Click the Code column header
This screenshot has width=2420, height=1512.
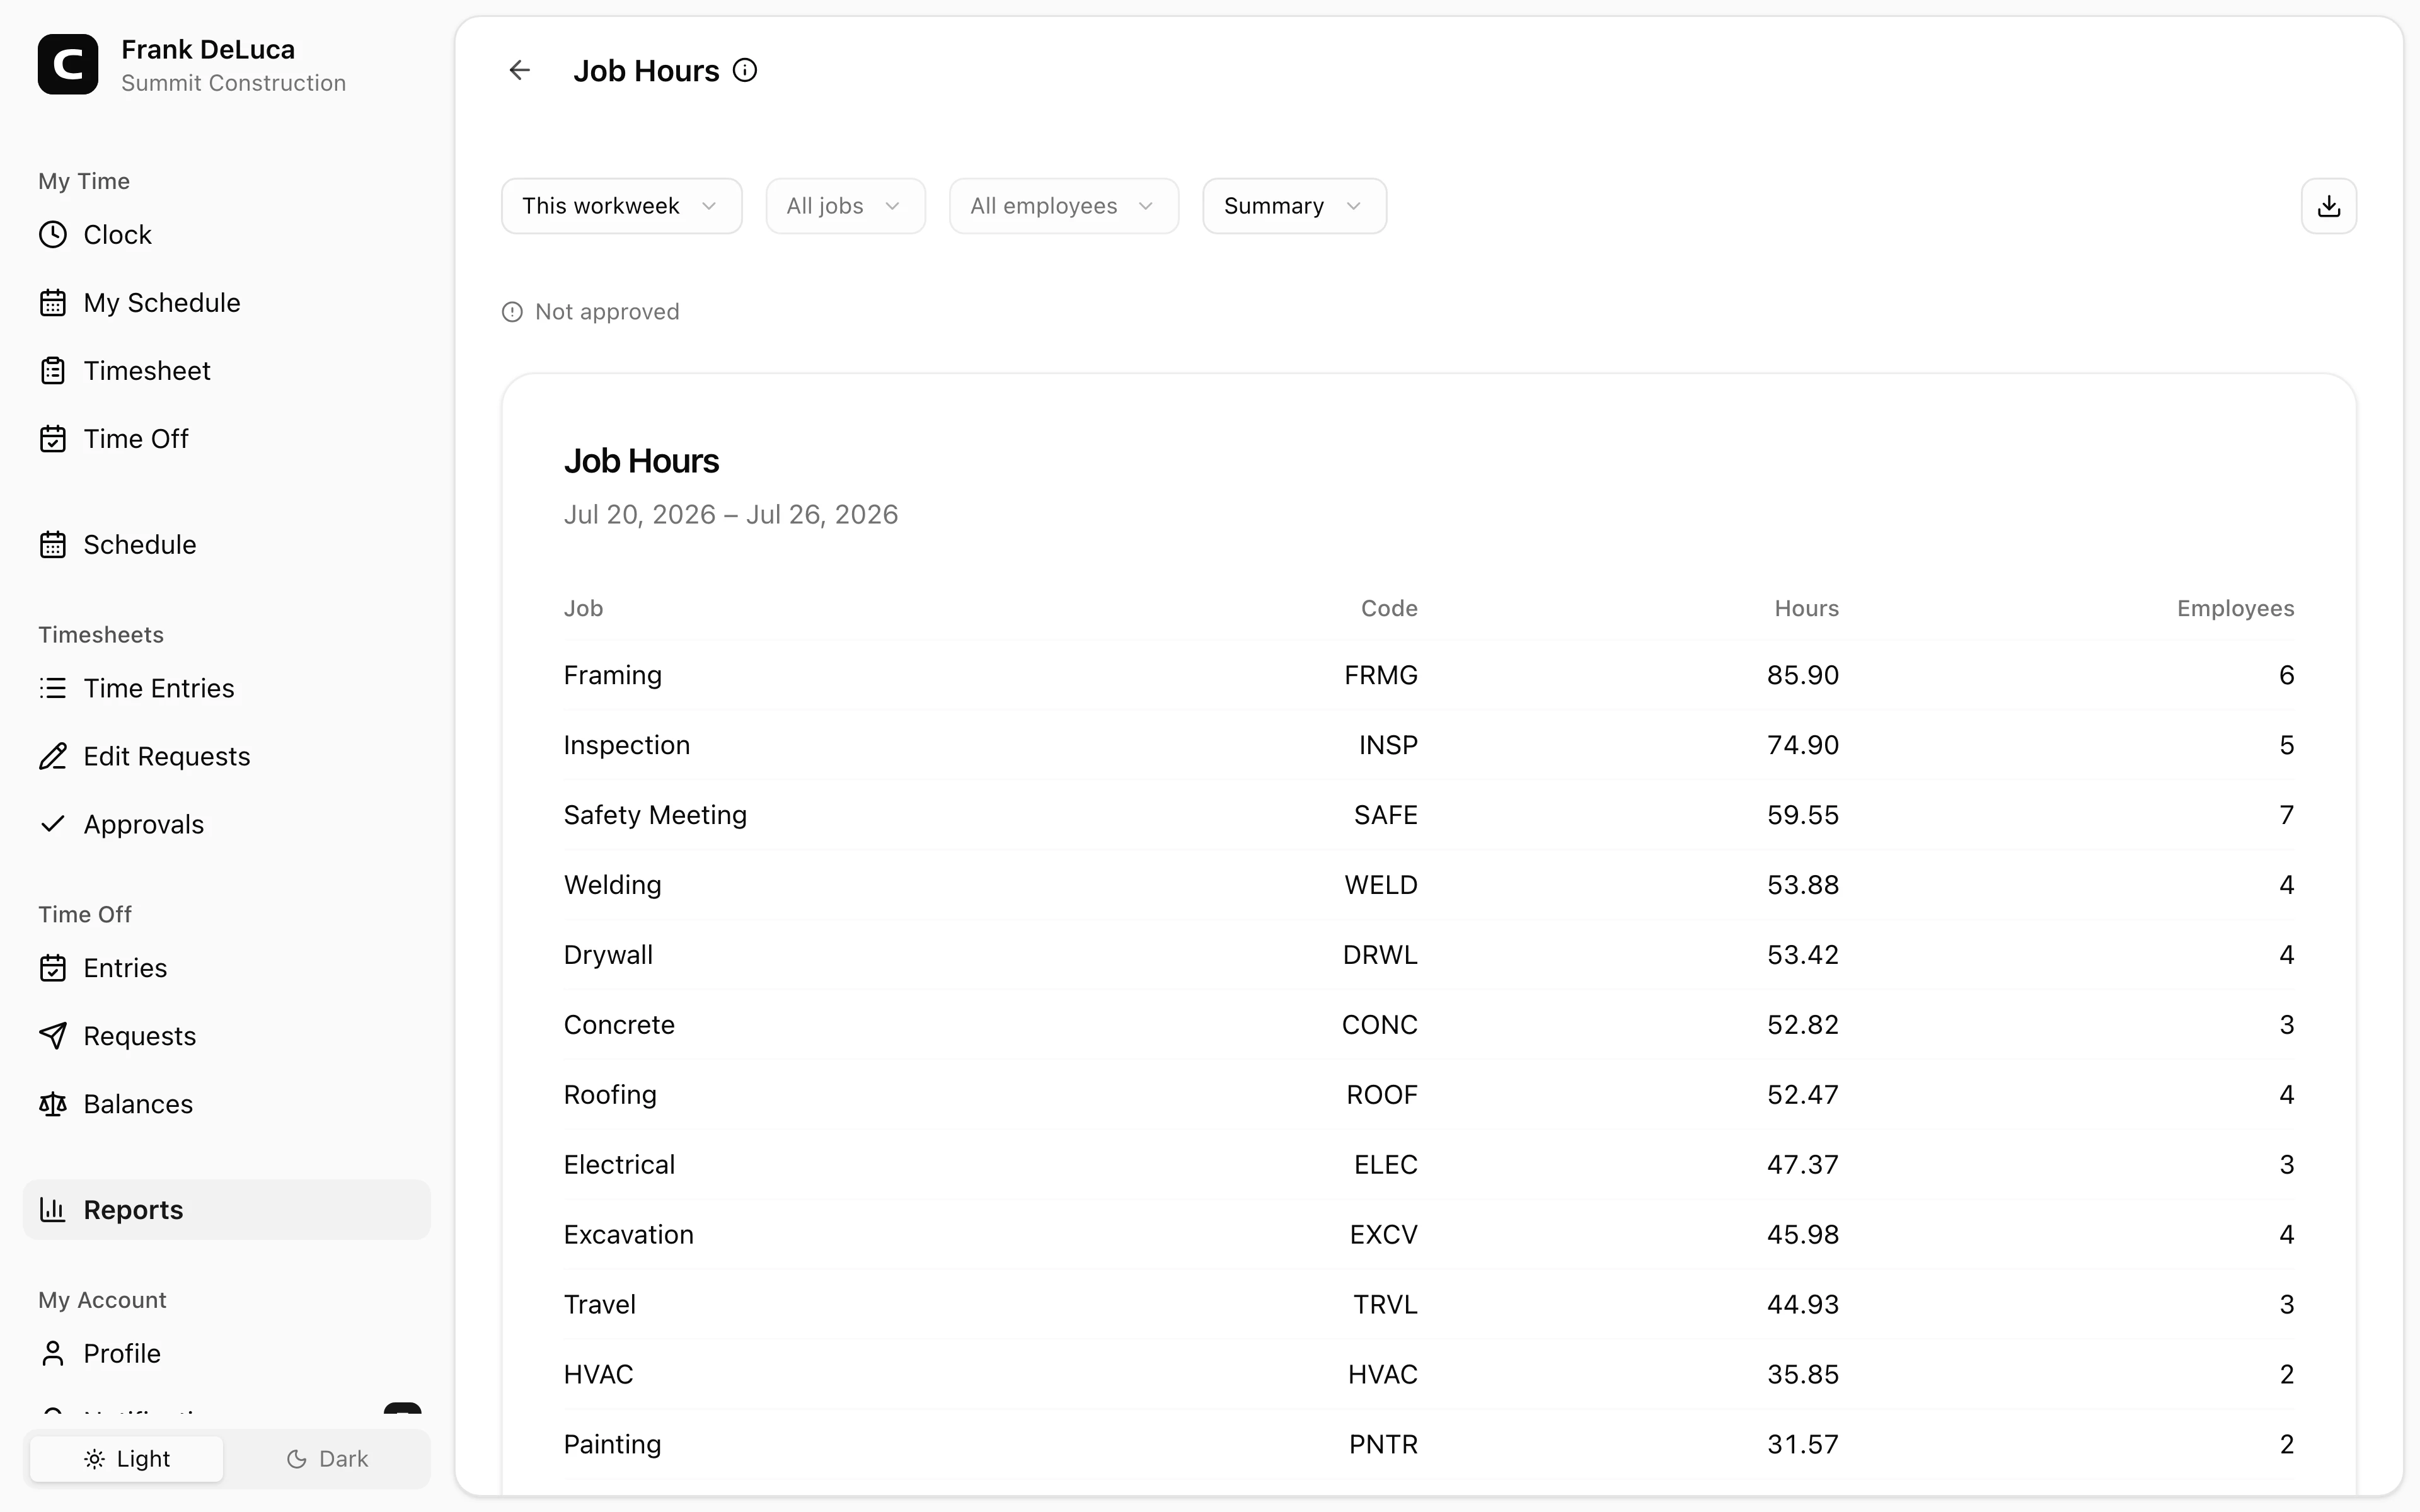tap(1389, 609)
